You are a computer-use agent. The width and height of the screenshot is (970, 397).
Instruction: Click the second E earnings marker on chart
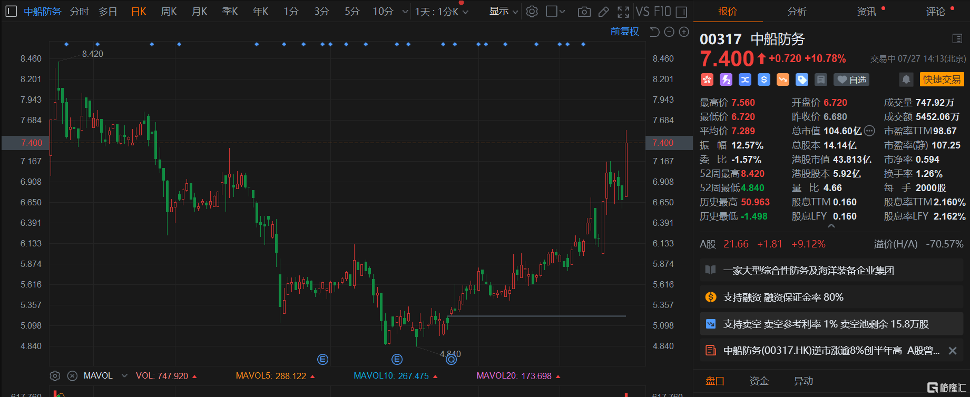pos(397,360)
